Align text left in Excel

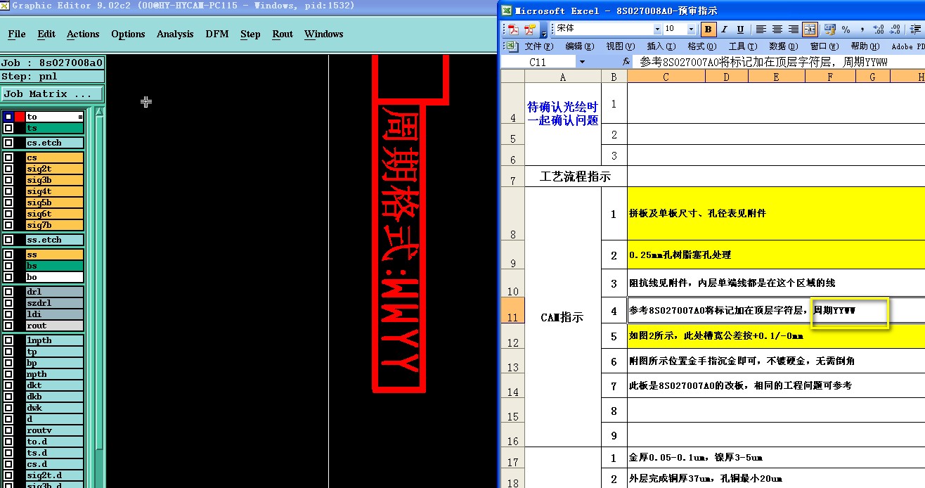pyautogui.click(x=761, y=30)
